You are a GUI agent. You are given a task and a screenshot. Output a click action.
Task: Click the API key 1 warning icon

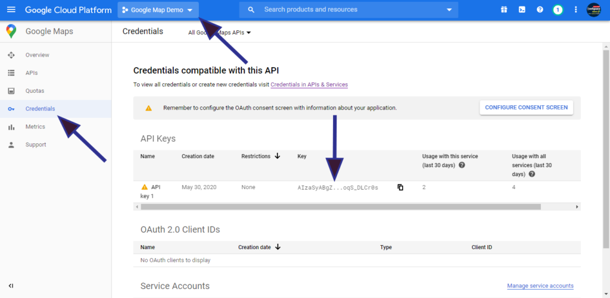[x=145, y=187]
